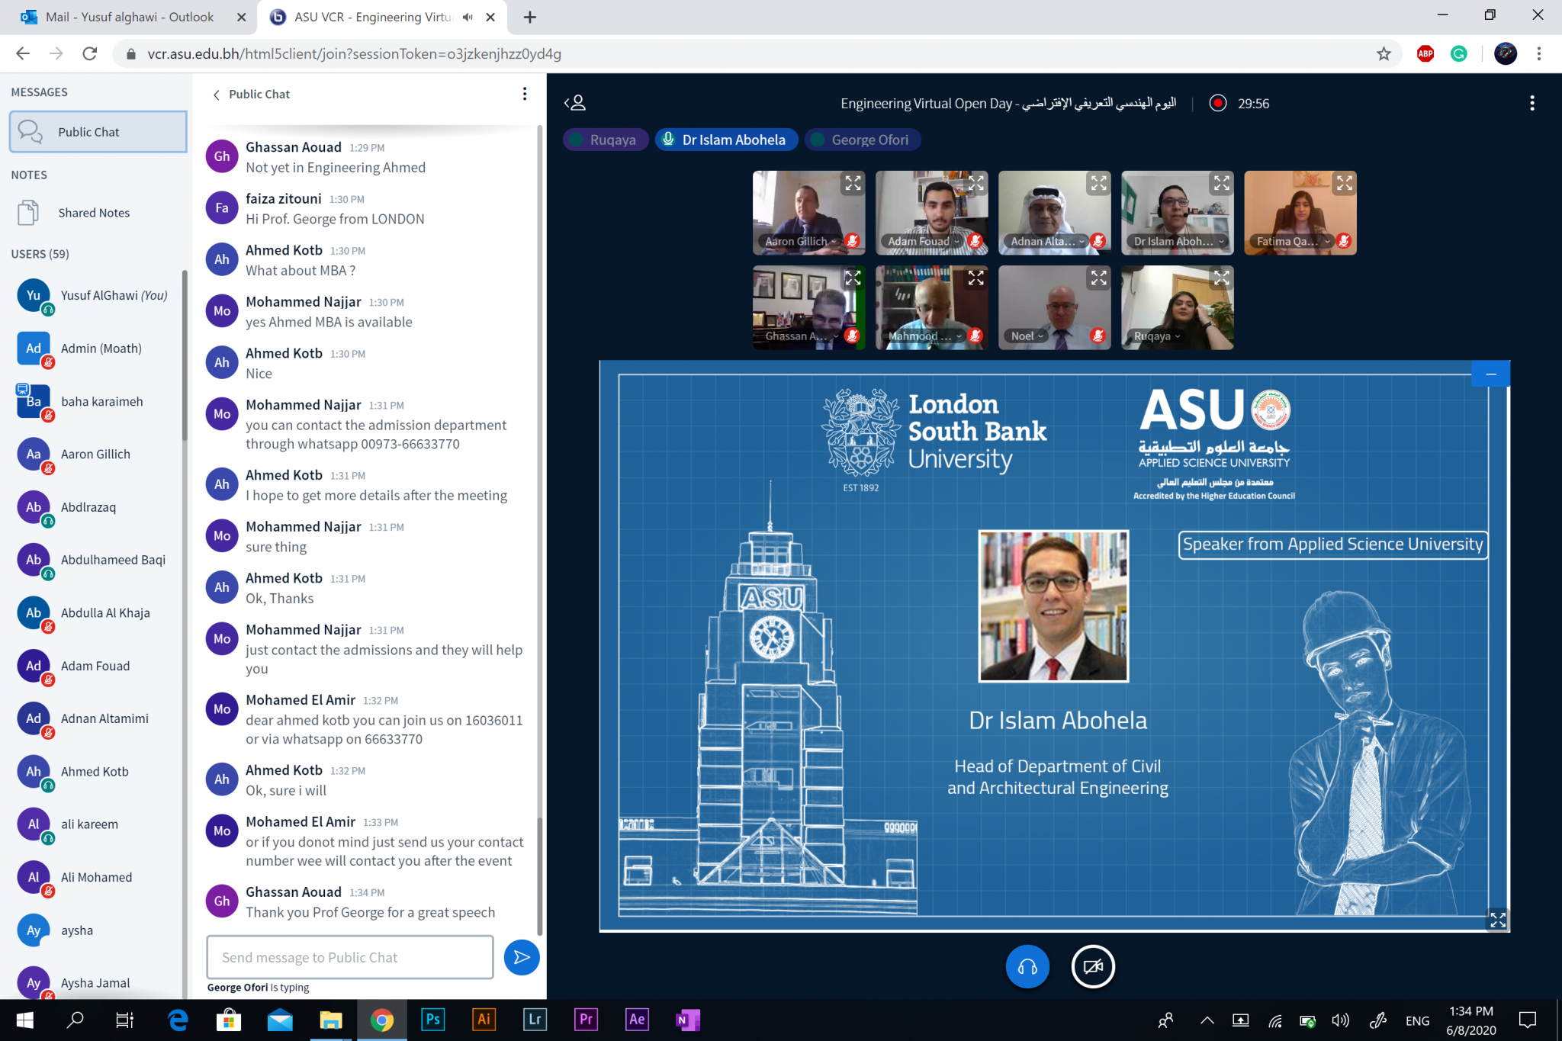1562x1041 pixels.
Task: Make the presentation fullscreen via the bottom-right icon
Action: (1498, 920)
